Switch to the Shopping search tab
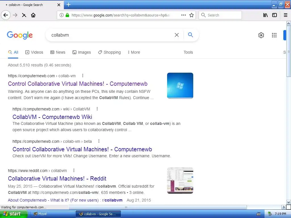 point(109,52)
